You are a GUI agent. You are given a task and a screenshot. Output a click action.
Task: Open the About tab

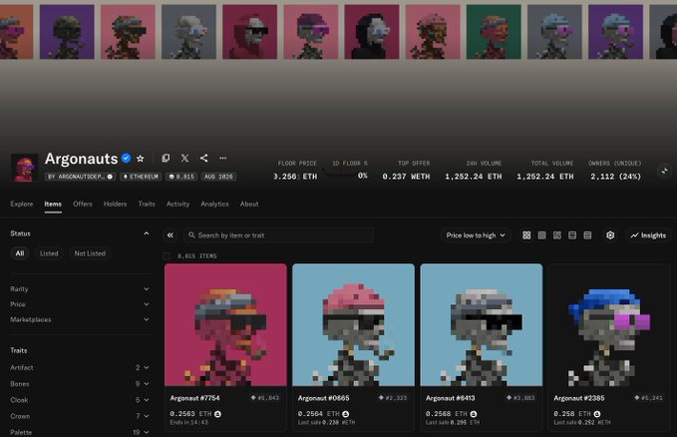tap(249, 204)
